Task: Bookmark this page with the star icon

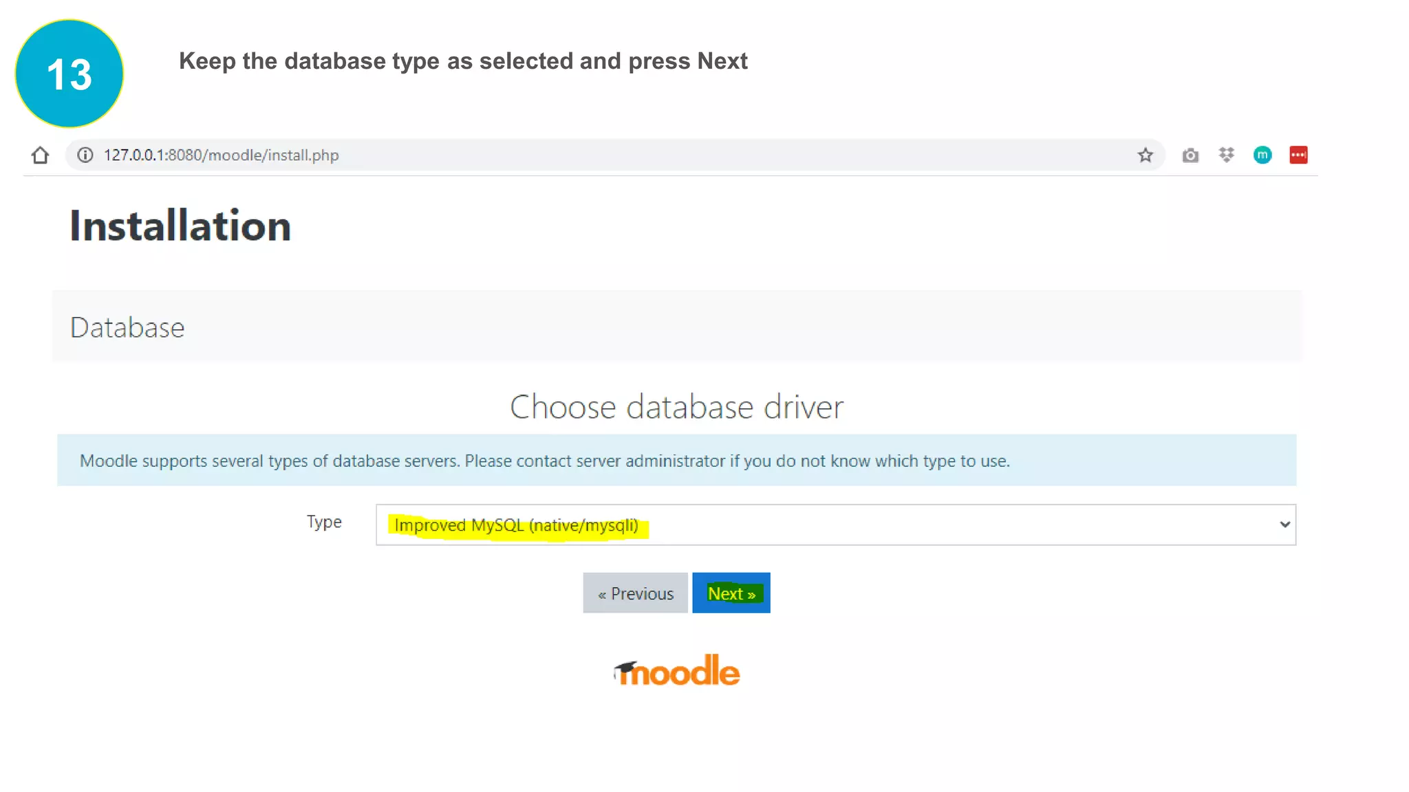Action: point(1145,155)
